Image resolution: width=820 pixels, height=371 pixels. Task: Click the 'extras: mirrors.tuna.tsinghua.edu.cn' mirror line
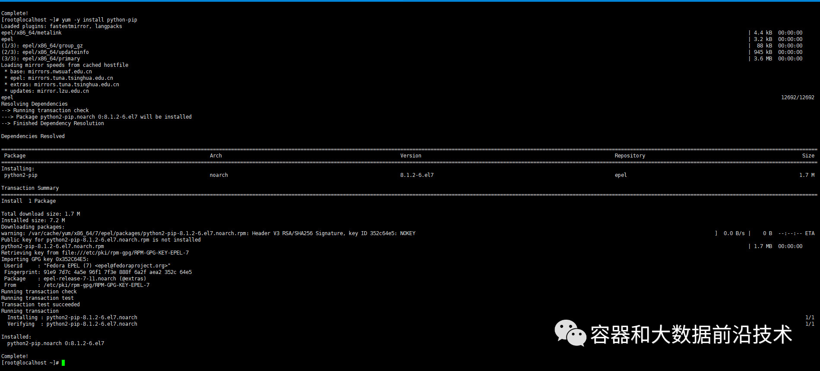62,85
